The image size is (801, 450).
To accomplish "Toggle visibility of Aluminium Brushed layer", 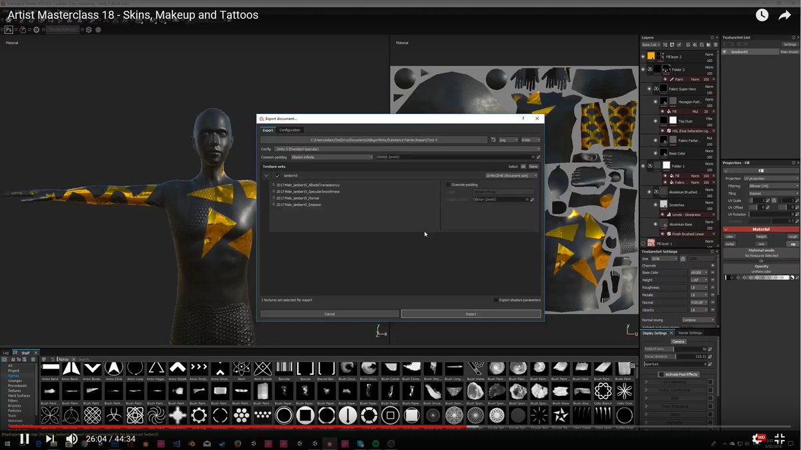I will click(x=649, y=191).
